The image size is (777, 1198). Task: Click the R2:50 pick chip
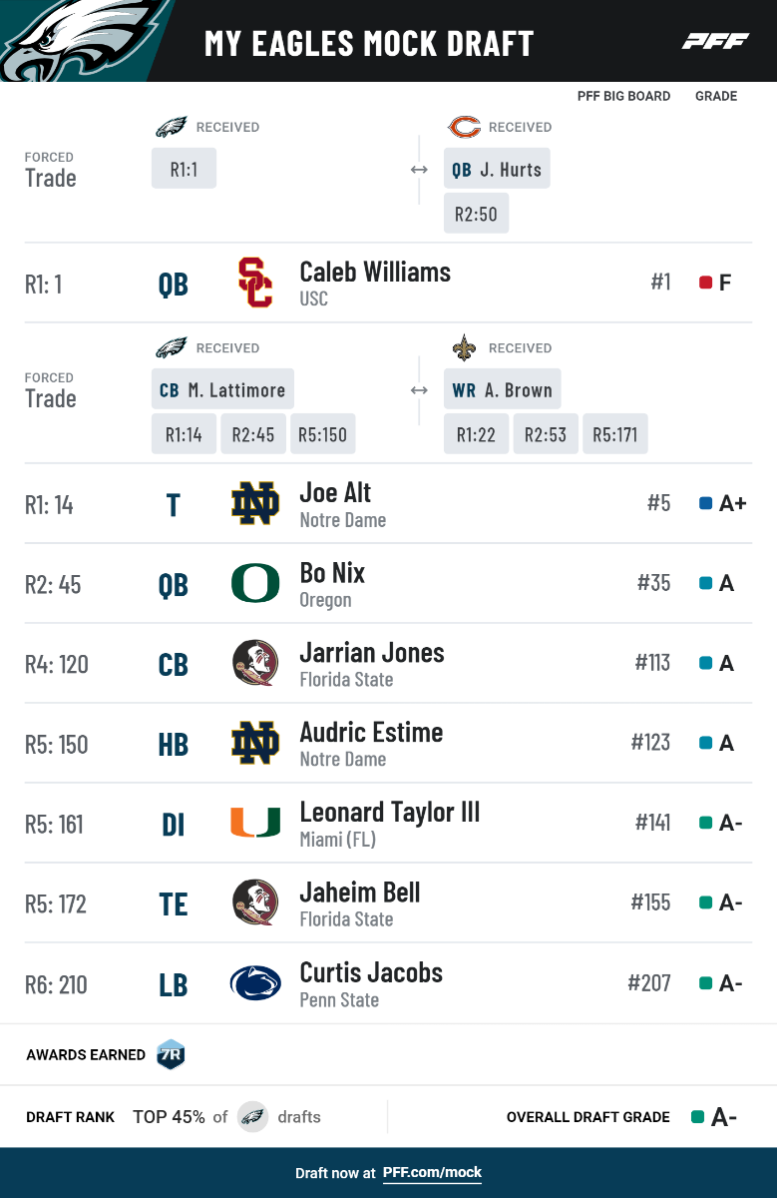click(476, 215)
